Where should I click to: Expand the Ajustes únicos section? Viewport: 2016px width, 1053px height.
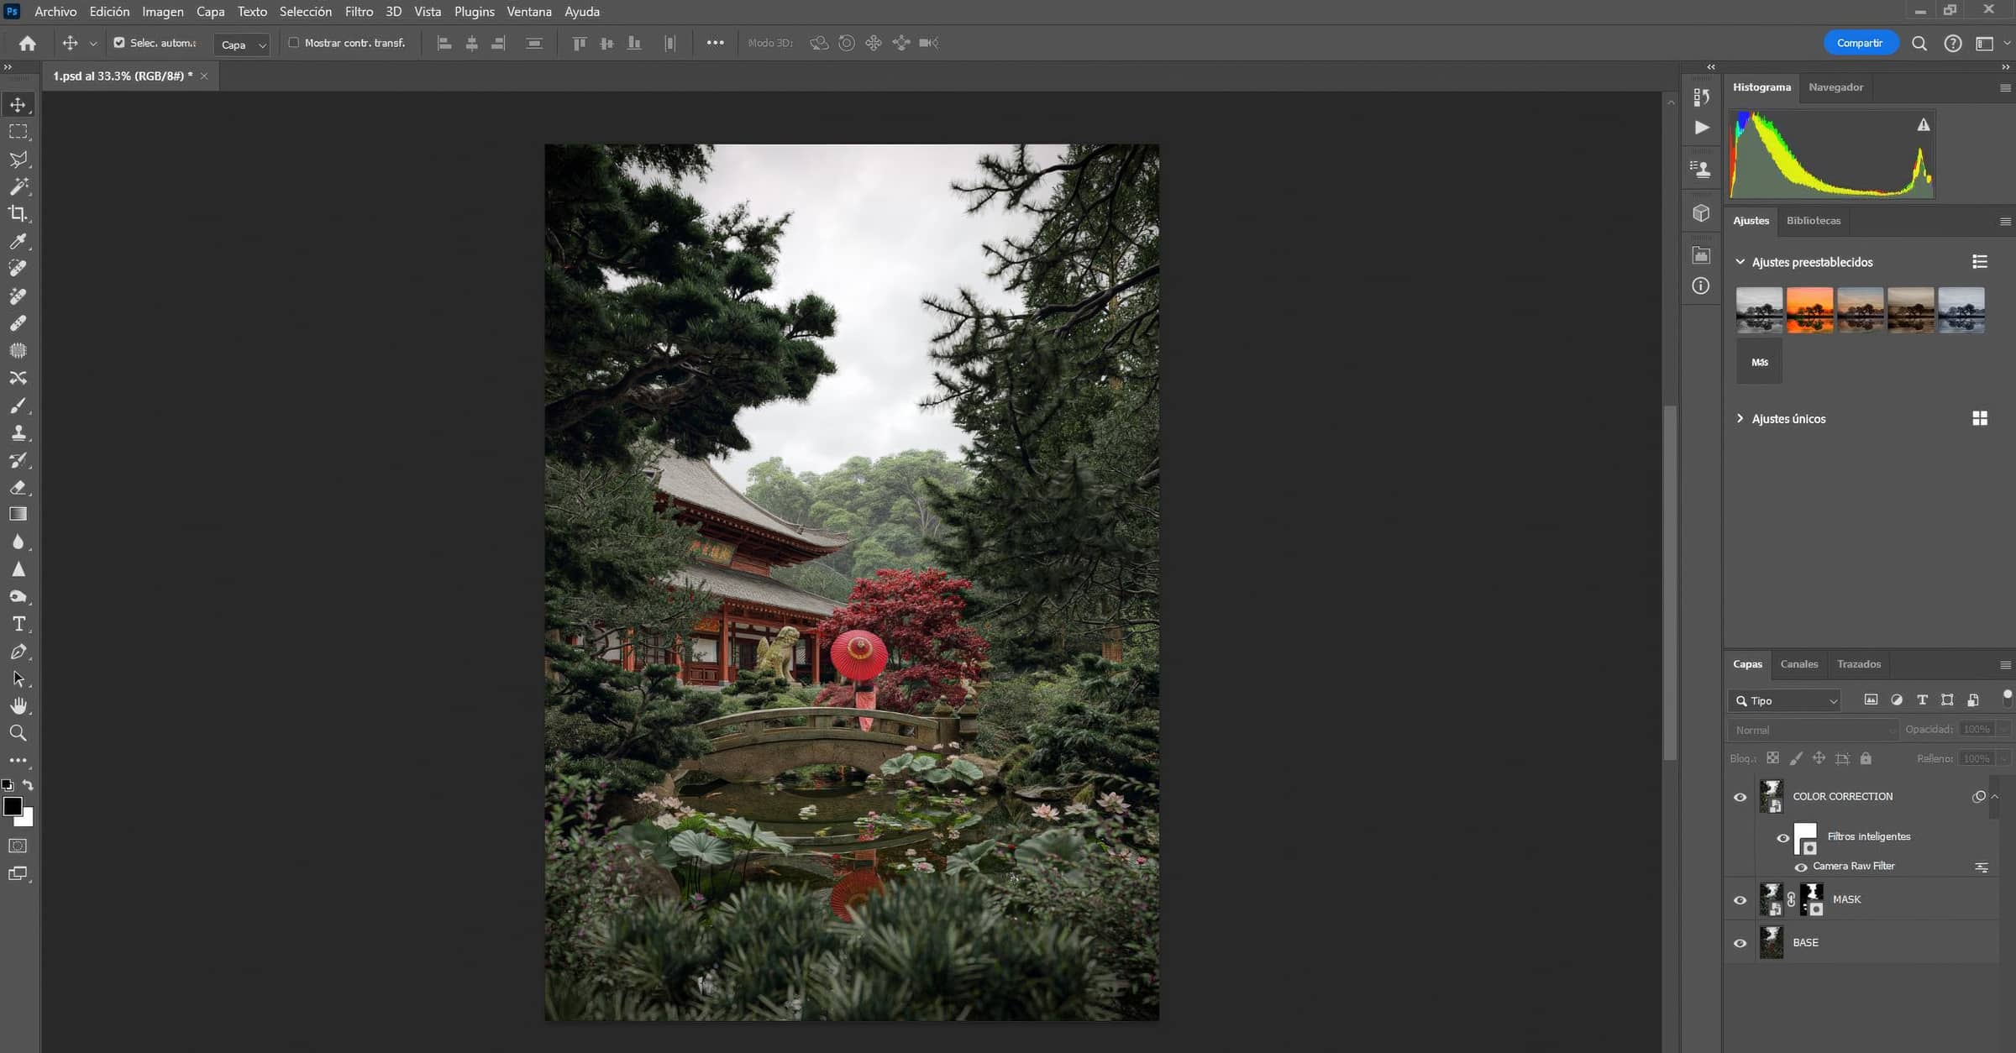(1740, 418)
